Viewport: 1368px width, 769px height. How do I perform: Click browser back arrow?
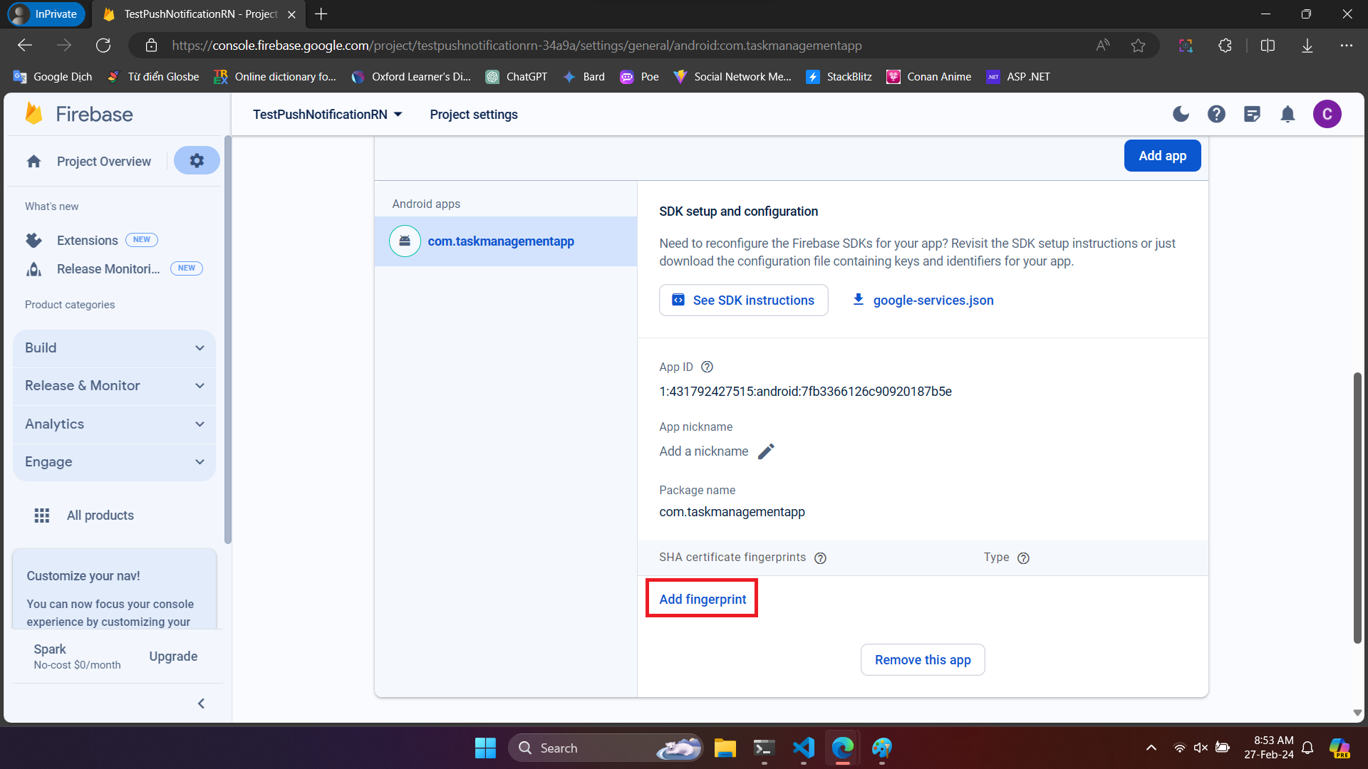pos(25,46)
